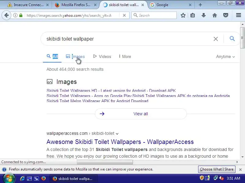245x183 pixels.
Task: Open the network connection tray icon
Action: tap(216, 178)
